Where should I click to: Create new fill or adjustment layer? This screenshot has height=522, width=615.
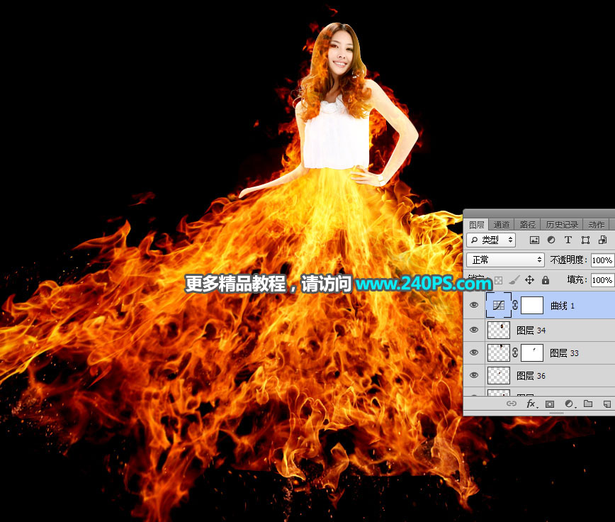(x=569, y=404)
